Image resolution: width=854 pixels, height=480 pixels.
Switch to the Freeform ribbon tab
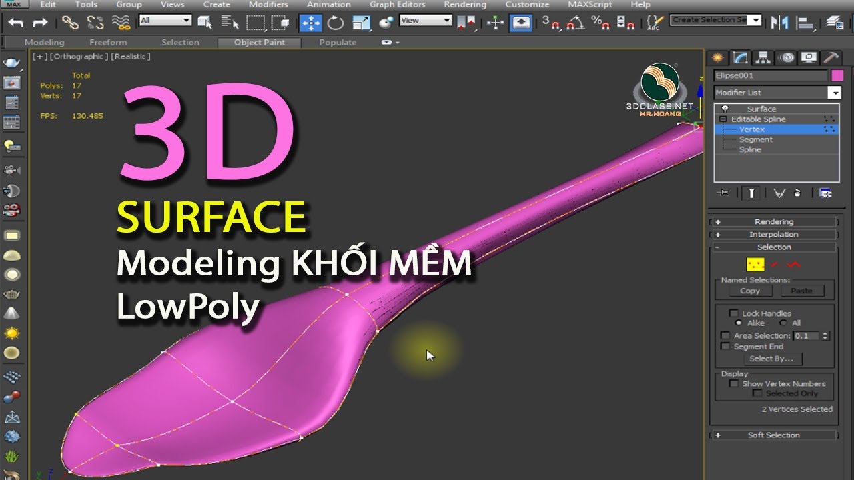(x=108, y=42)
